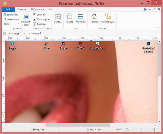Image resolution: width=163 pixels, height=134 pixels.
Task: Uncheck the Инфострока checkbox
Action: click(35, 19)
